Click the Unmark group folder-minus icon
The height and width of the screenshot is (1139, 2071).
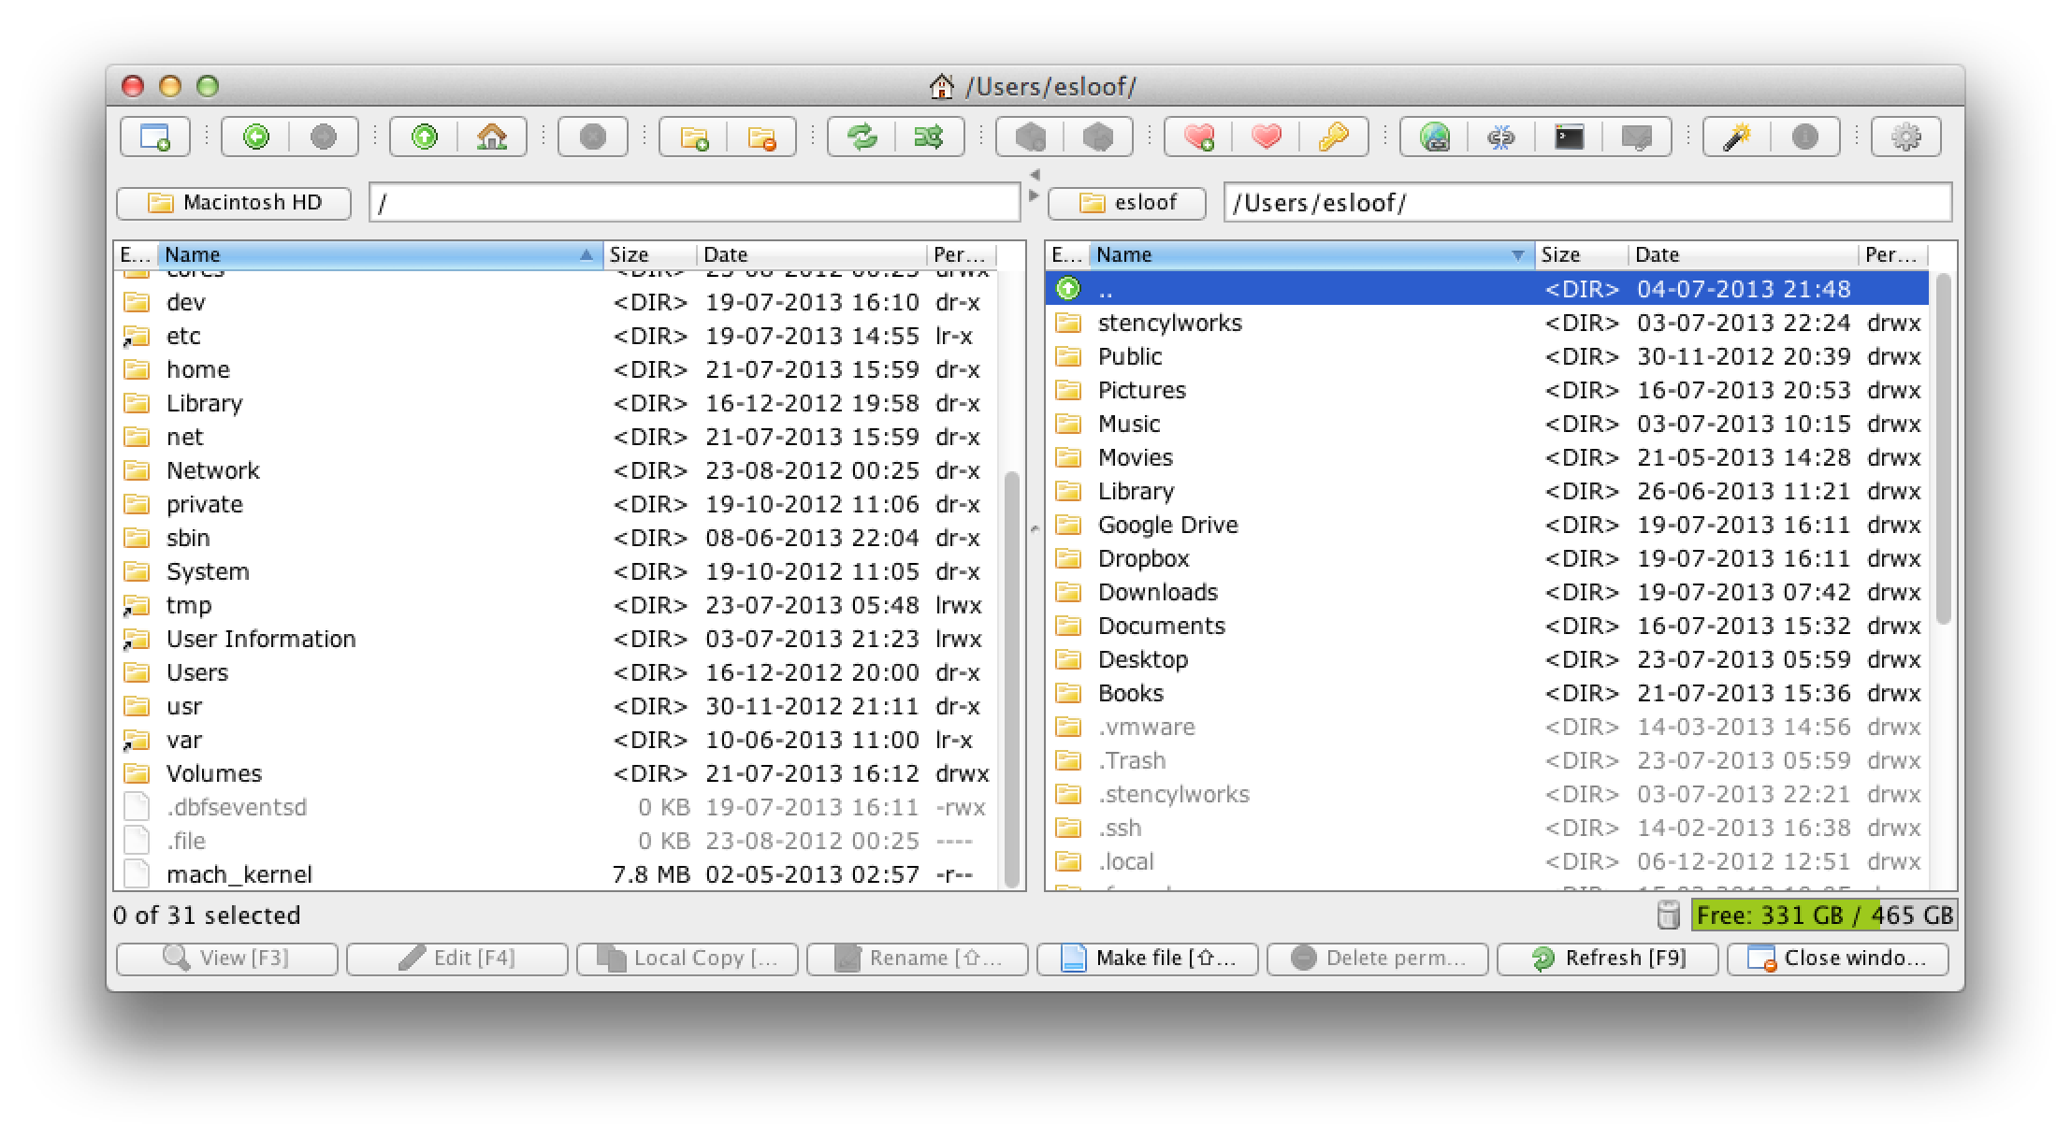[x=761, y=137]
